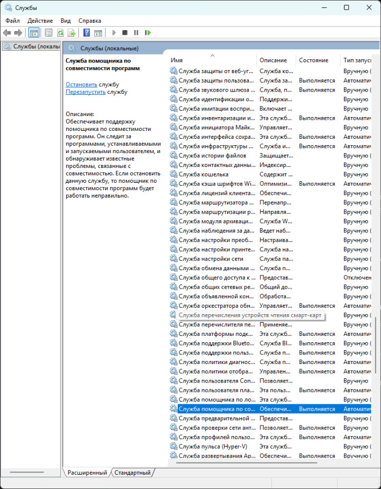Click the Forward arrow in toolbar

point(18,33)
